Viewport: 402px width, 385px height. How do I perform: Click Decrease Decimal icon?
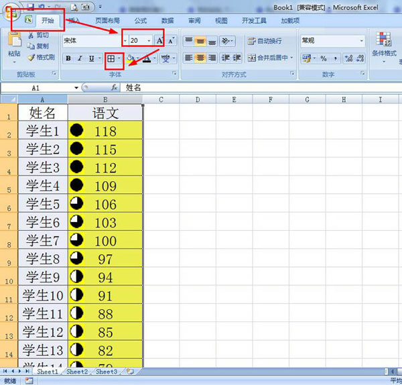click(x=360, y=59)
